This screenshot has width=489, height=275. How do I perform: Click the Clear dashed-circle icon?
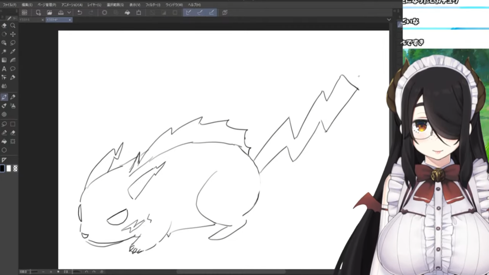105,13
